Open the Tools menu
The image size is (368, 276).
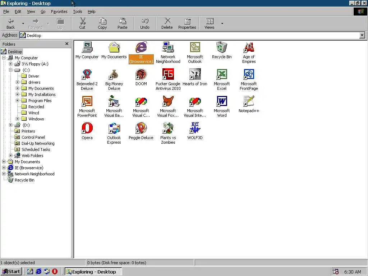click(x=78, y=11)
